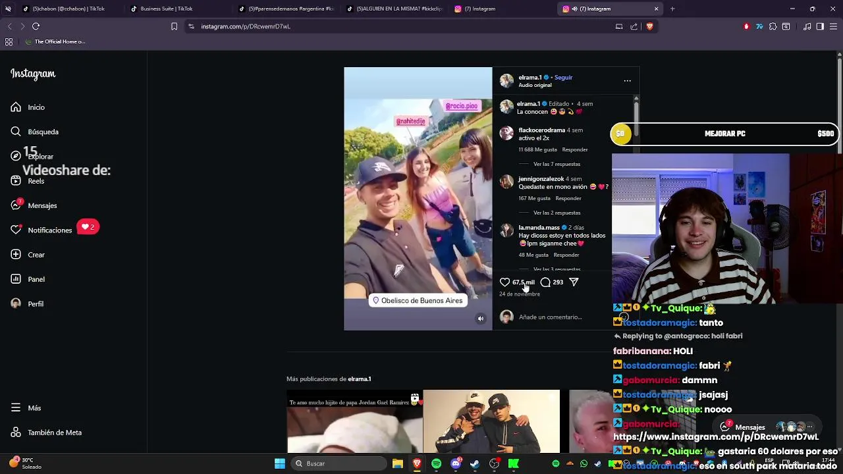Bookmark this page icon
The height and width of the screenshot is (474, 843).
pyautogui.click(x=174, y=26)
